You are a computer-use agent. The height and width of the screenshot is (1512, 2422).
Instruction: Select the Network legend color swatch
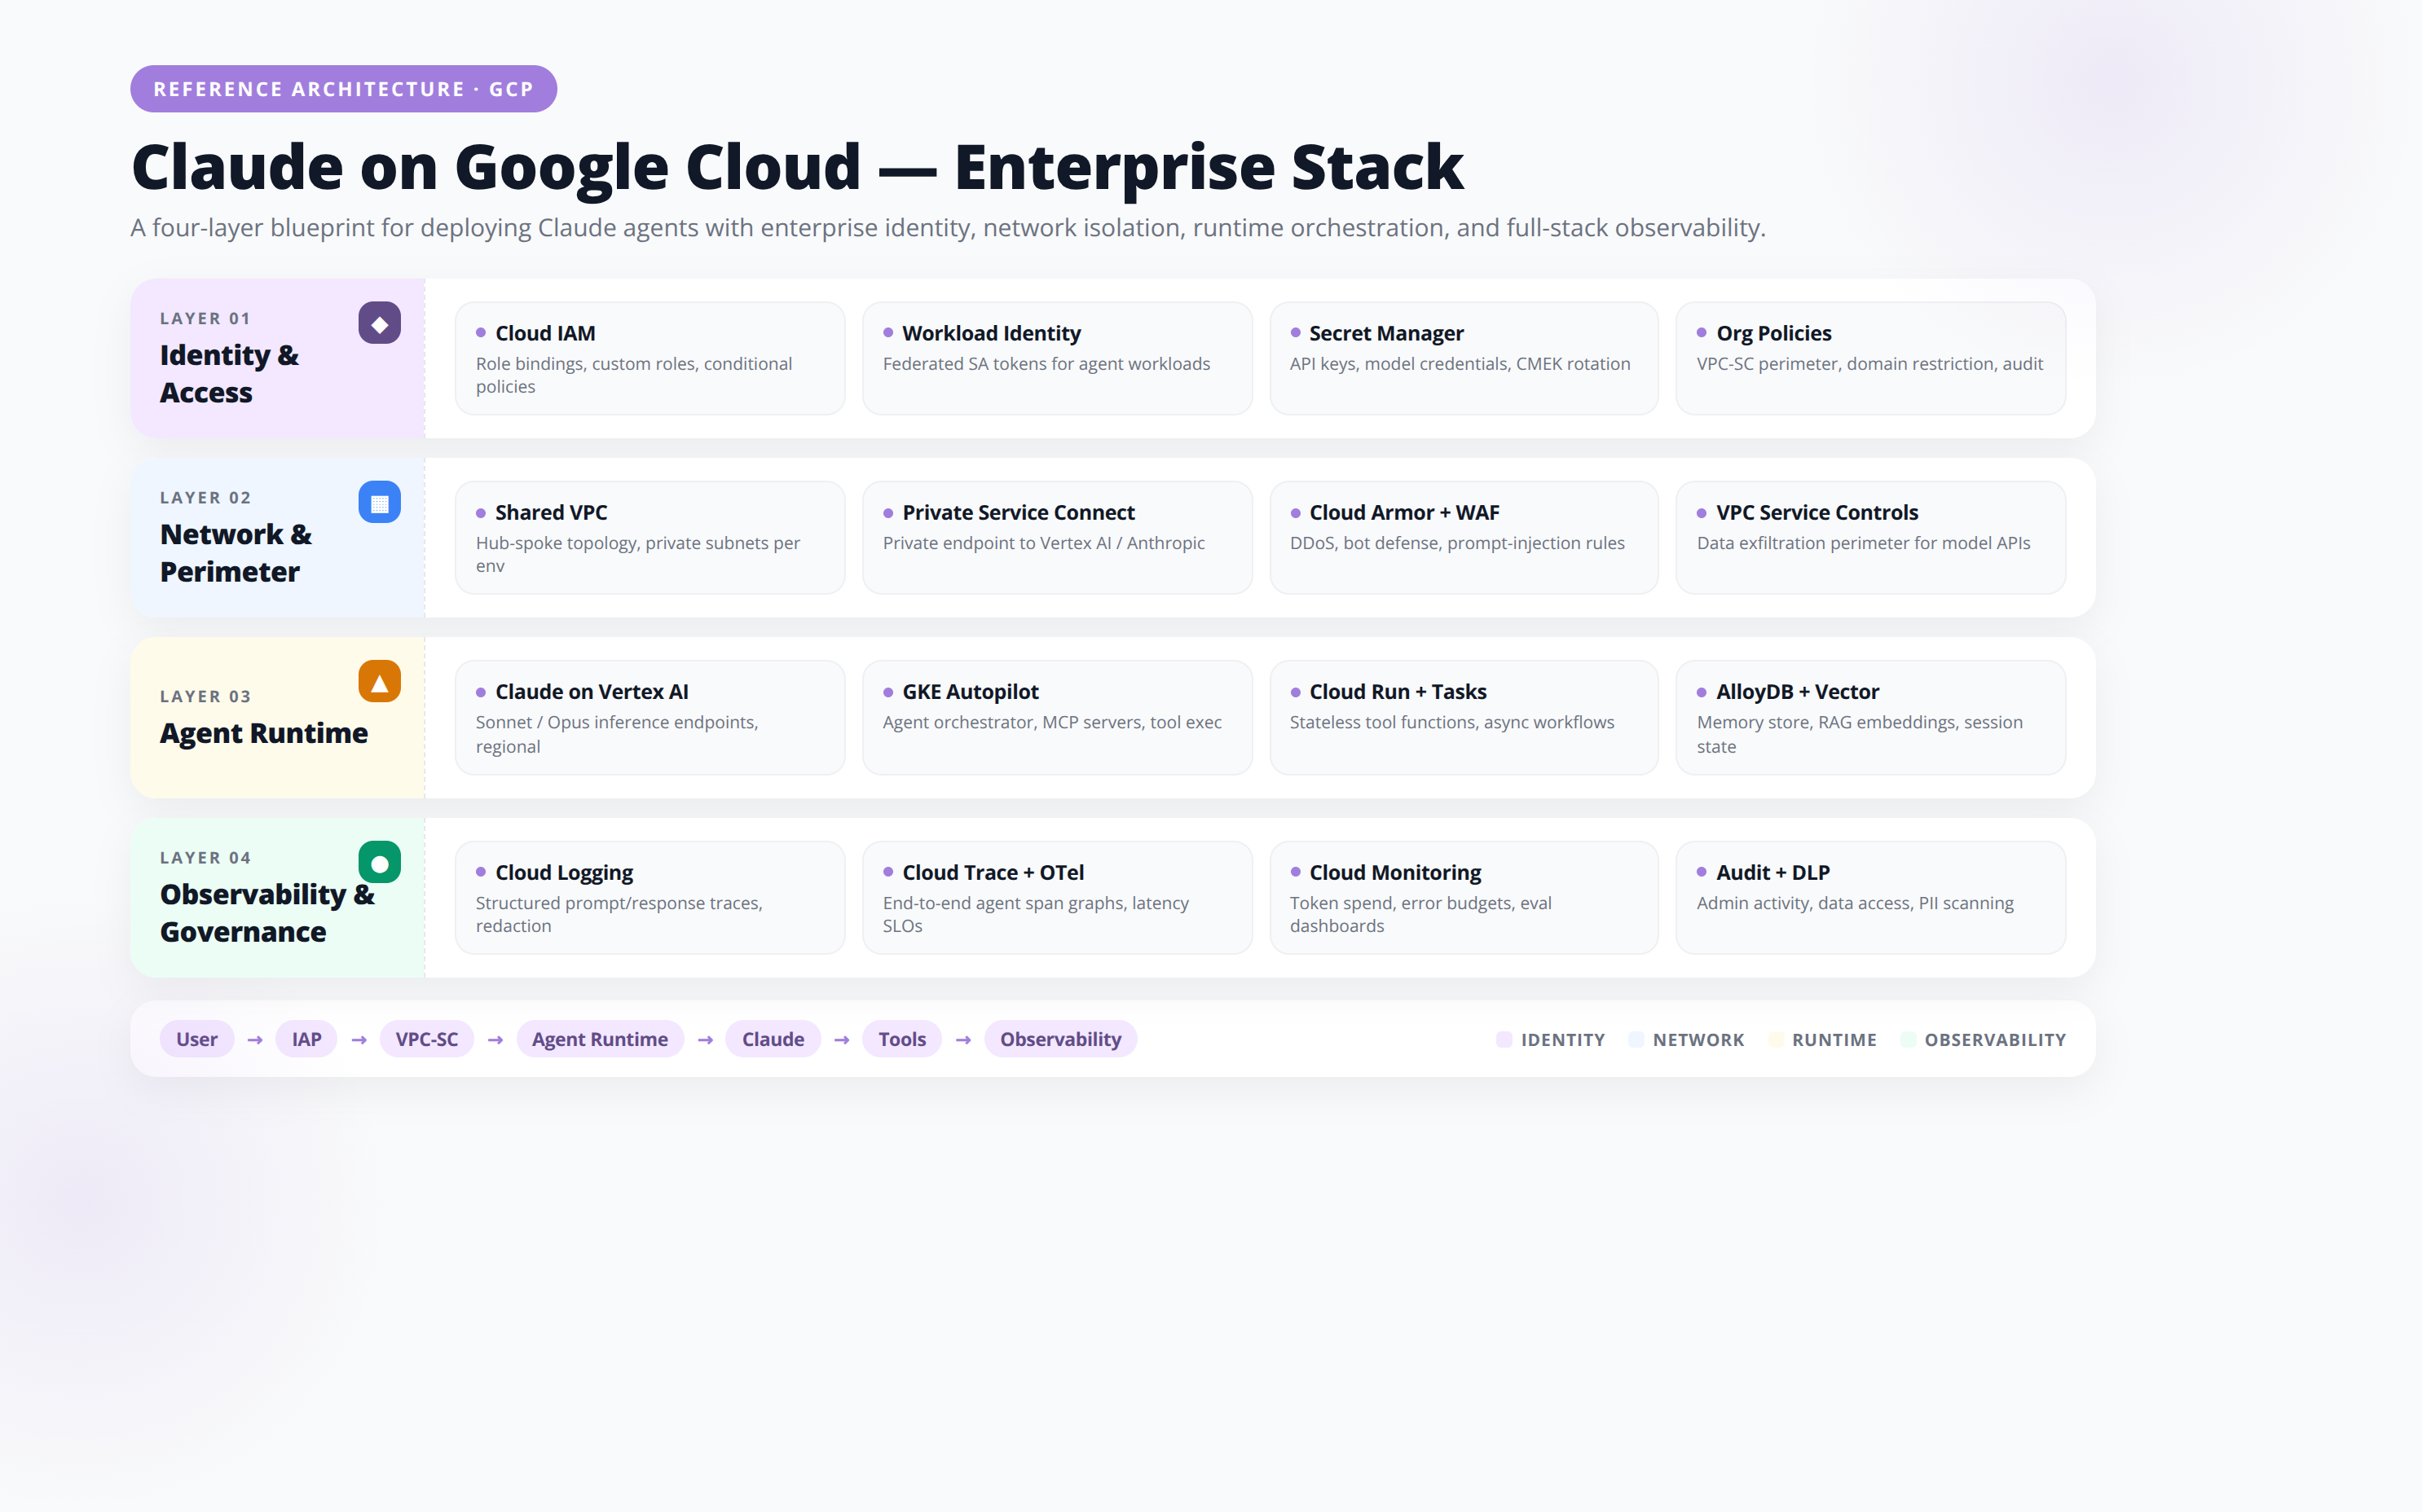(x=1636, y=1039)
